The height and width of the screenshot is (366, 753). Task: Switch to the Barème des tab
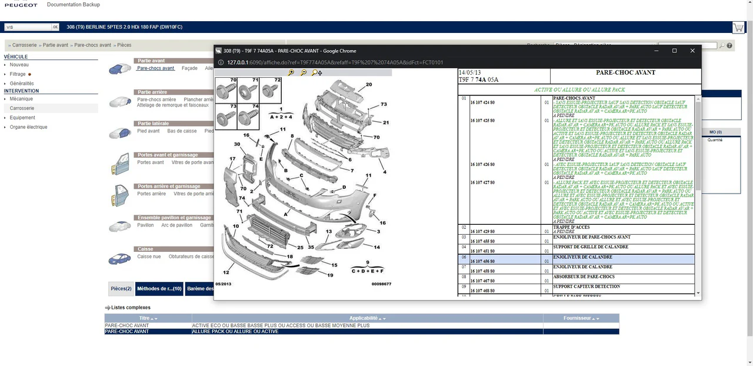[199, 288]
